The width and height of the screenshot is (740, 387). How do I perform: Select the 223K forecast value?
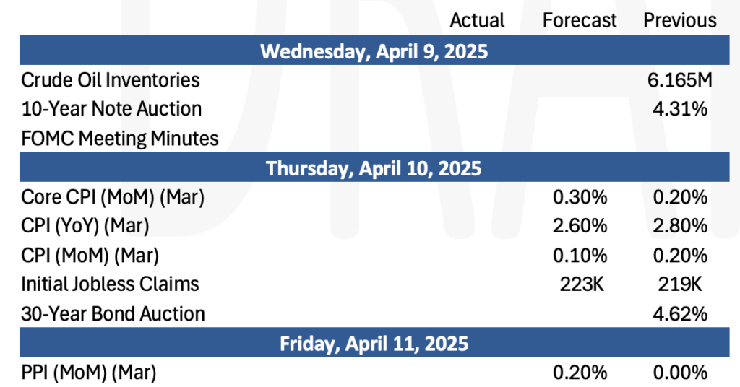pos(582,284)
